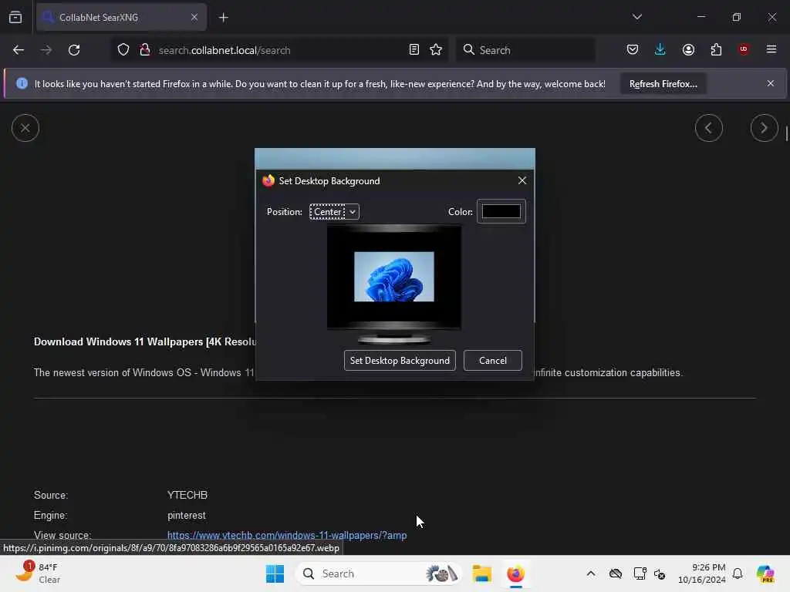Click the OneDrive tray icon
The height and width of the screenshot is (592, 790).
615,573
